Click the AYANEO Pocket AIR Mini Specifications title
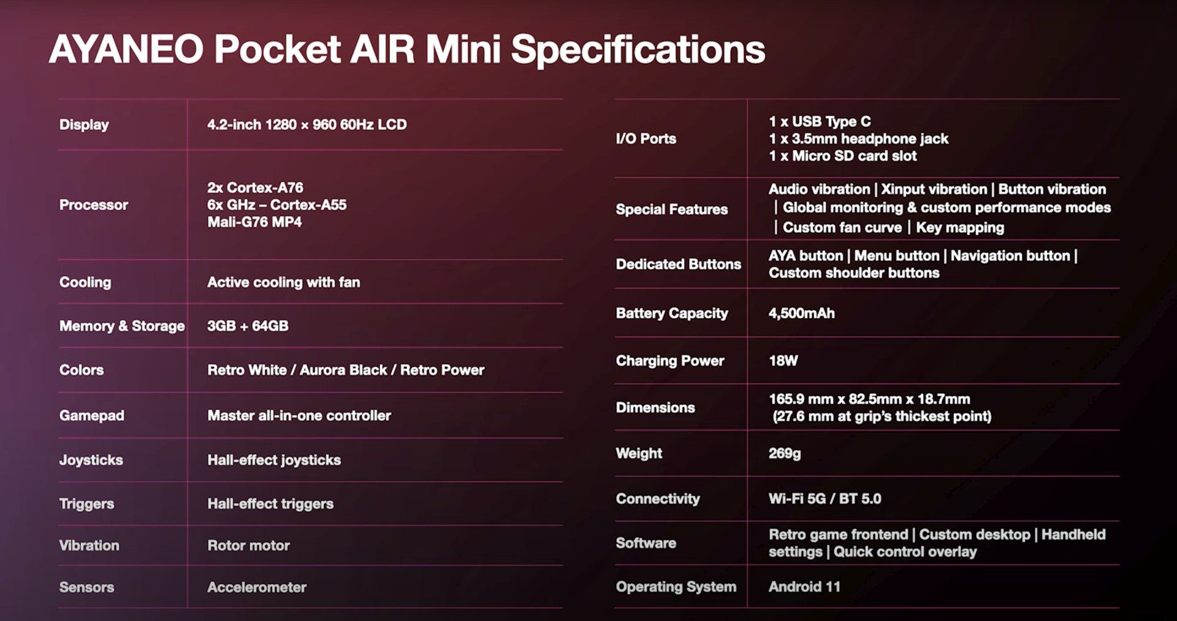The height and width of the screenshot is (621, 1177). point(407,50)
